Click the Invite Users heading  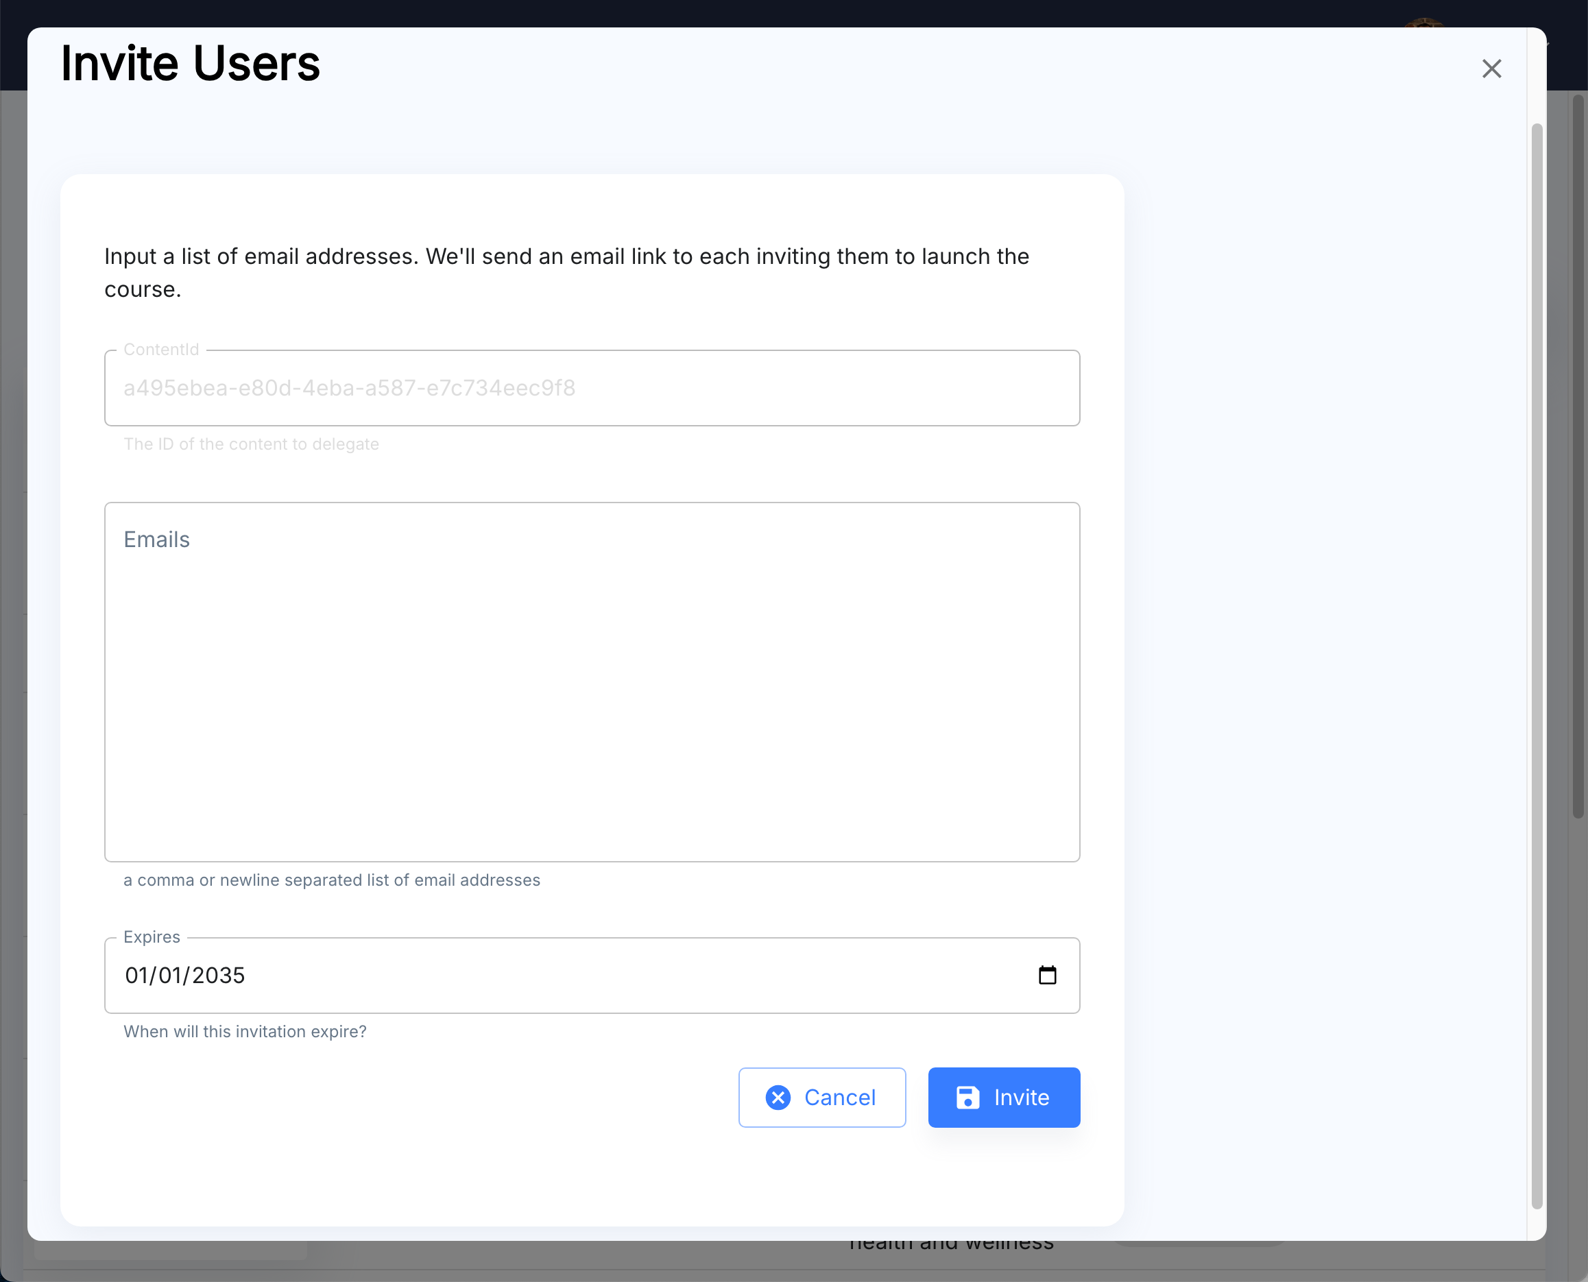(x=191, y=64)
